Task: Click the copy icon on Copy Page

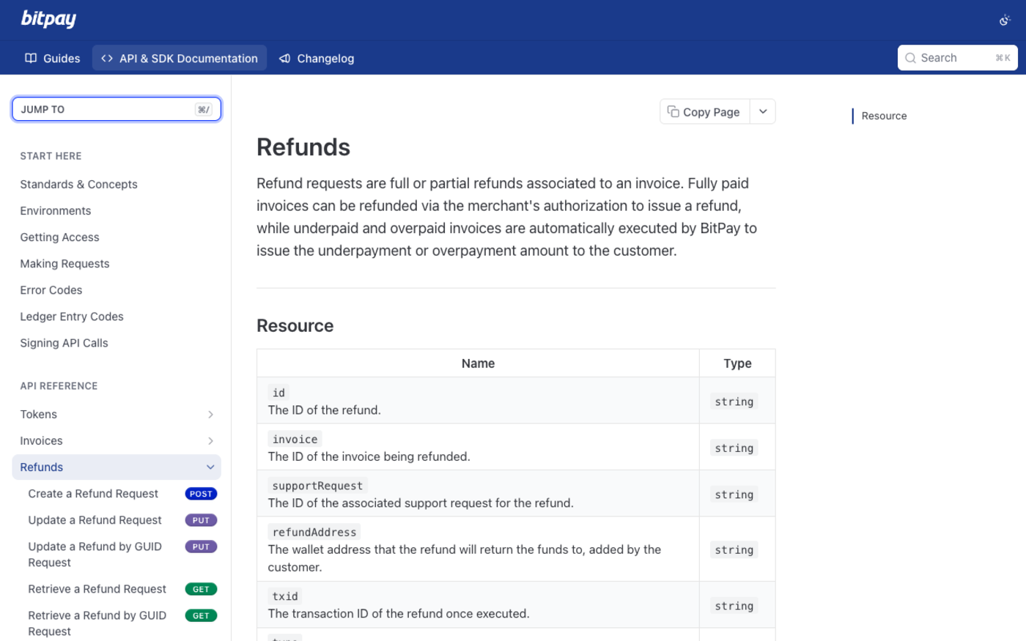Action: coord(673,111)
